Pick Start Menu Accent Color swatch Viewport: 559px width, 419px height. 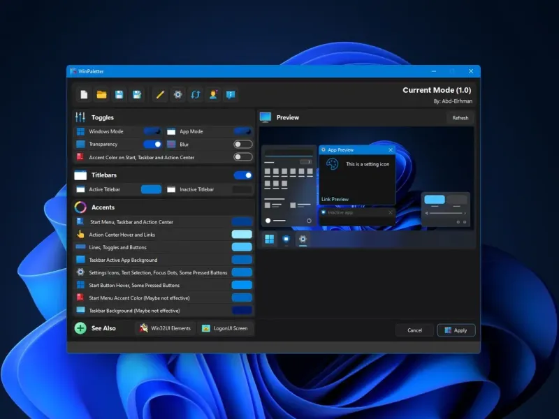pyautogui.click(x=242, y=298)
